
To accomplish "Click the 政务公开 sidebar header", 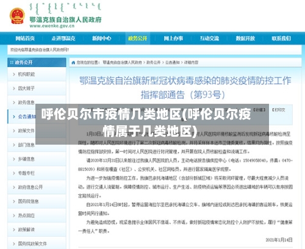I will [x=37, y=62].
